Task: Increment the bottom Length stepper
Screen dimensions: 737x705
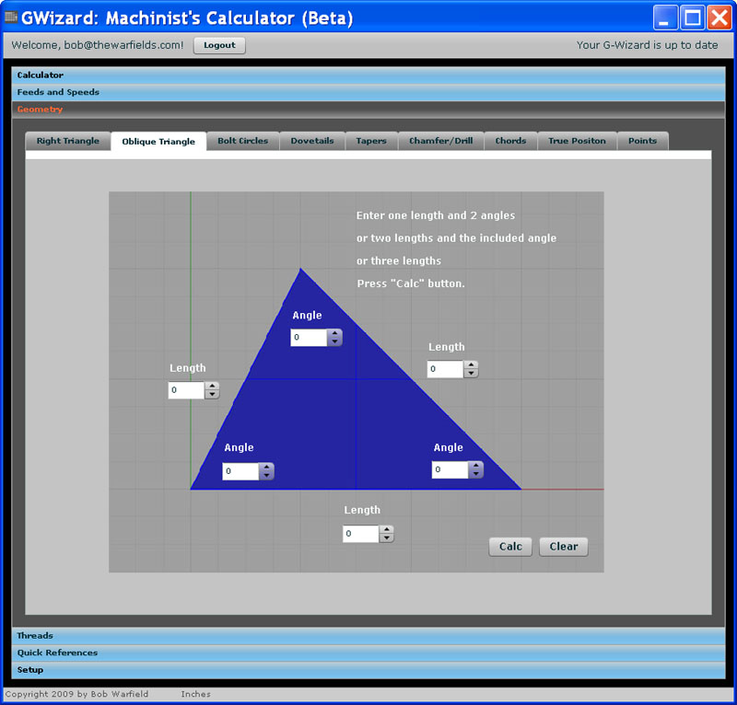Action: pos(386,529)
